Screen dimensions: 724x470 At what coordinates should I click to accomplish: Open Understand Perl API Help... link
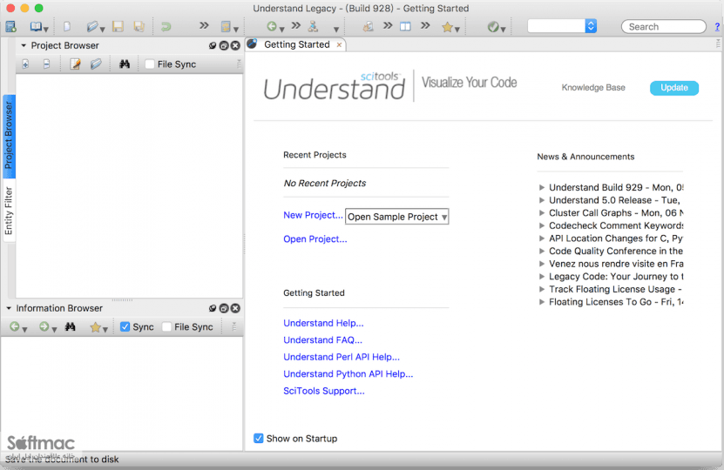342,357
